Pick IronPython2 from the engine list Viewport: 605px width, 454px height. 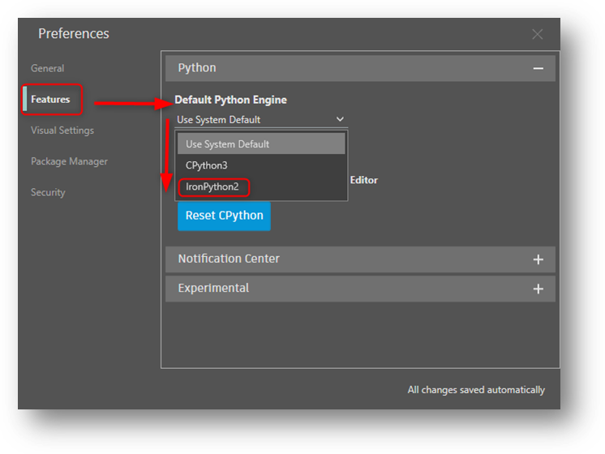(x=212, y=187)
